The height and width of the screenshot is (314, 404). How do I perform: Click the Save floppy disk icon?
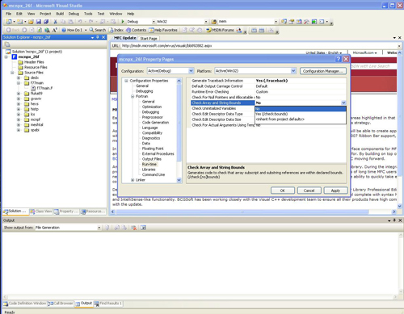(x=39, y=22)
